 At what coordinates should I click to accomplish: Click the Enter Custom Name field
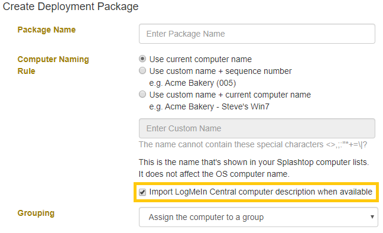coord(257,128)
